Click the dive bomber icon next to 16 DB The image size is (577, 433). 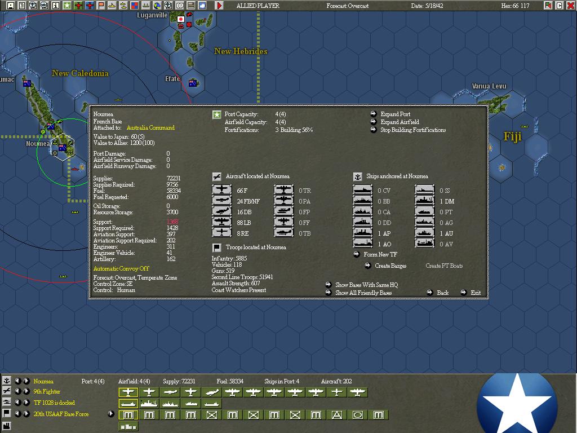222,211
